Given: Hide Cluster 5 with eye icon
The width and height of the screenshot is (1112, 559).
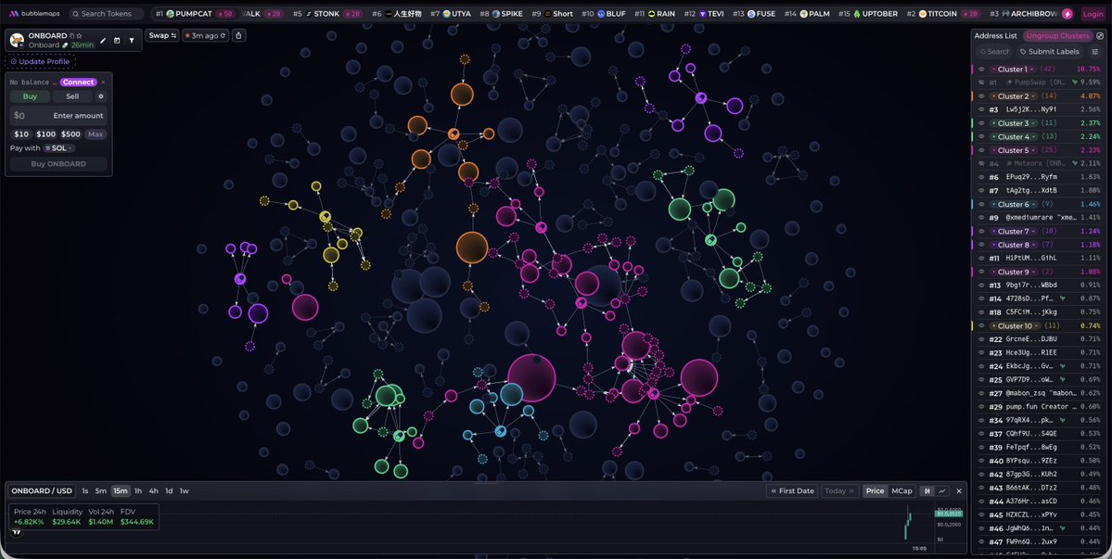Looking at the screenshot, I should click(x=981, y=150).
